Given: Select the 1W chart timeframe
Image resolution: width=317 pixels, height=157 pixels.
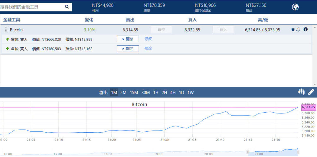Looking at the screenshot, I should point(191,93).
